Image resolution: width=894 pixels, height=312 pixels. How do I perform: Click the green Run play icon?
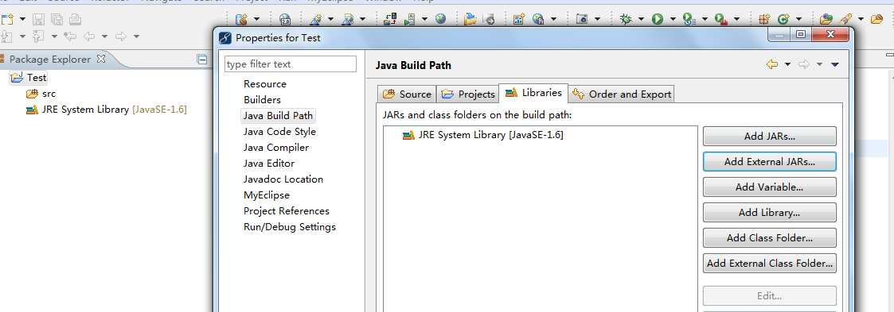658,19
